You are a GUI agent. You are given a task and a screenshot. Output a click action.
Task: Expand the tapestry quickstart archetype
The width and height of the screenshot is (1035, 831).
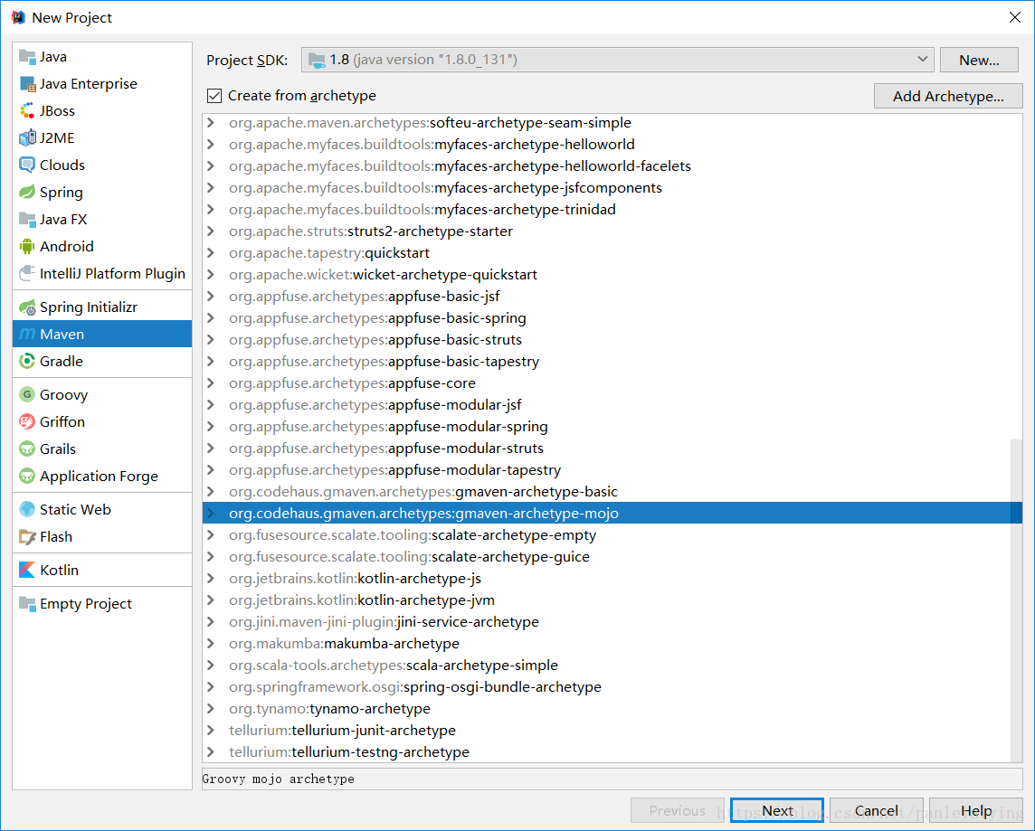pos(211,252)
